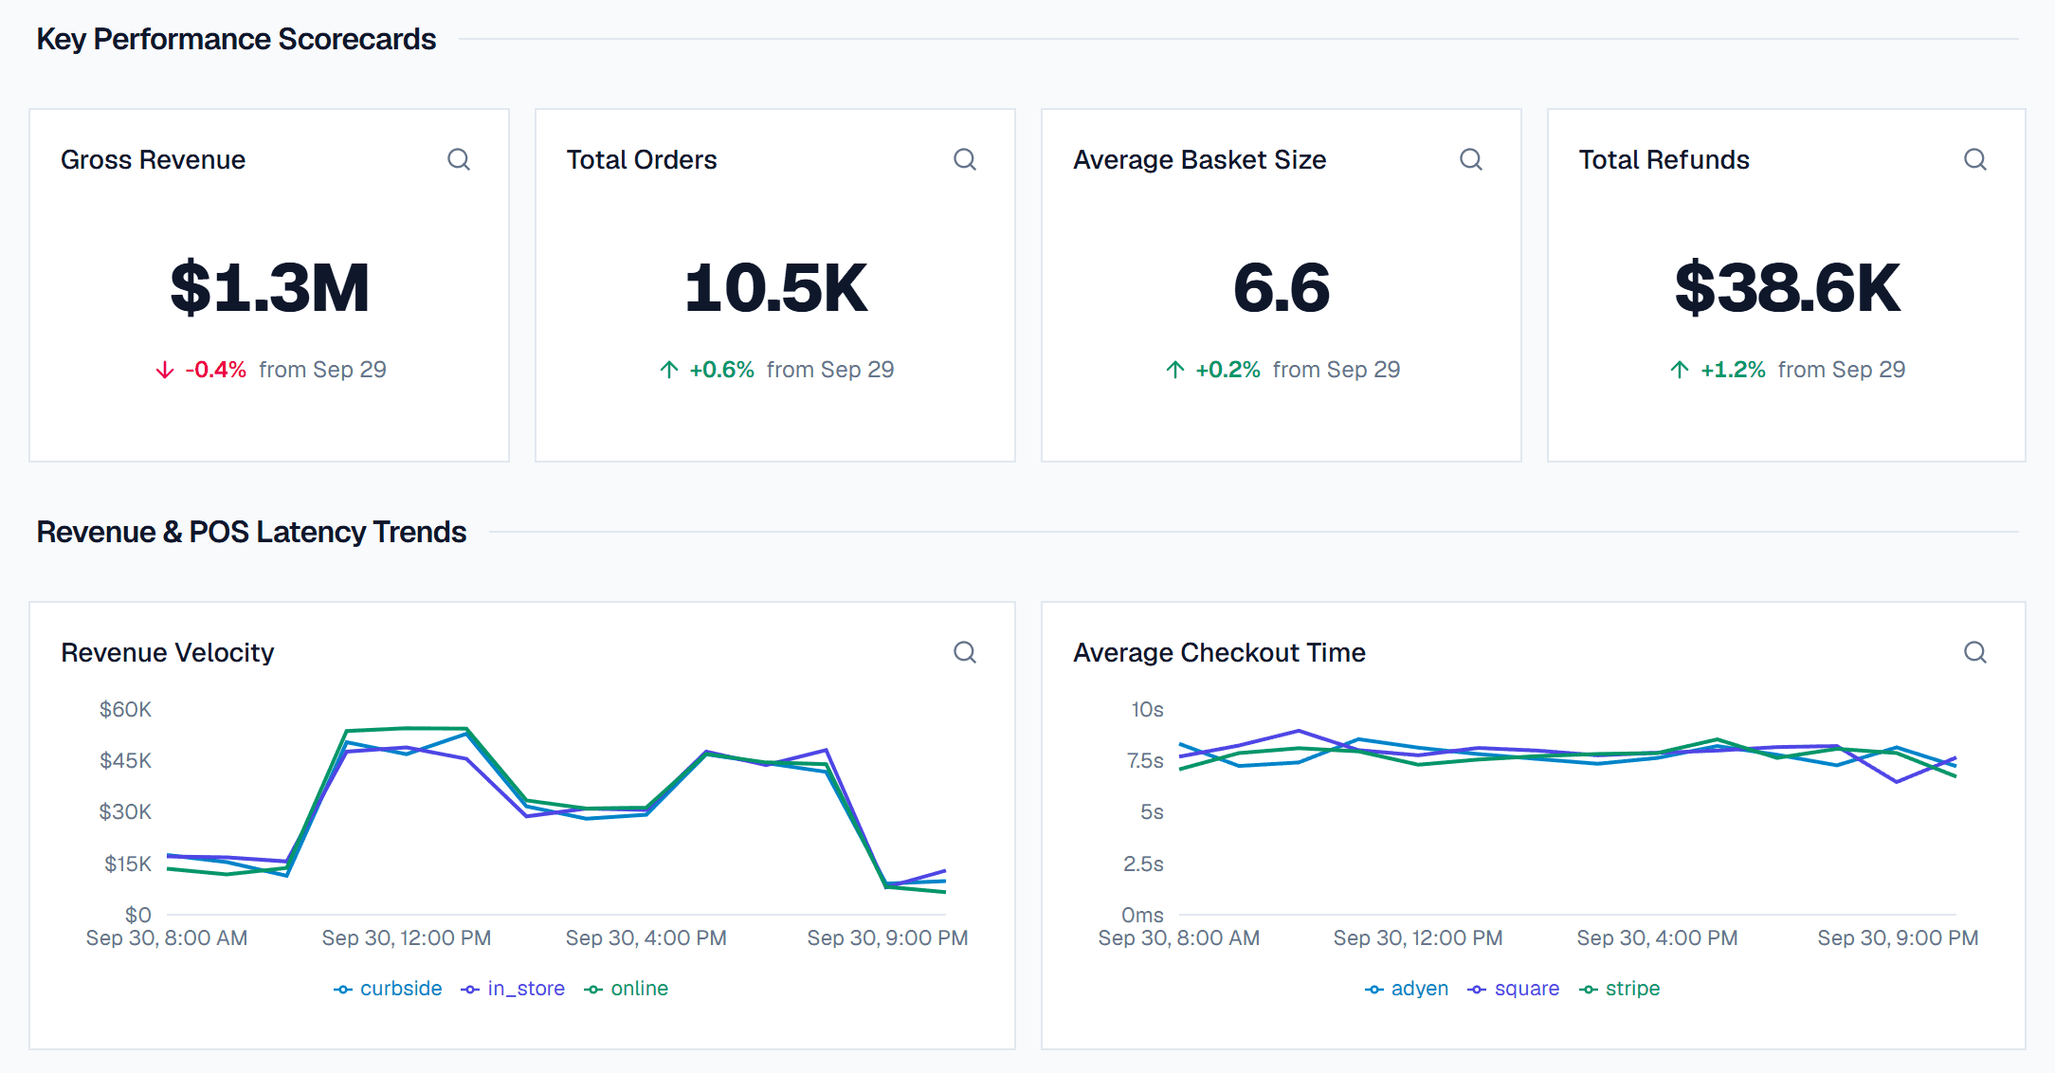
Task: Inspect Total Orders with its magnifier icon
Action: point(965,159)
